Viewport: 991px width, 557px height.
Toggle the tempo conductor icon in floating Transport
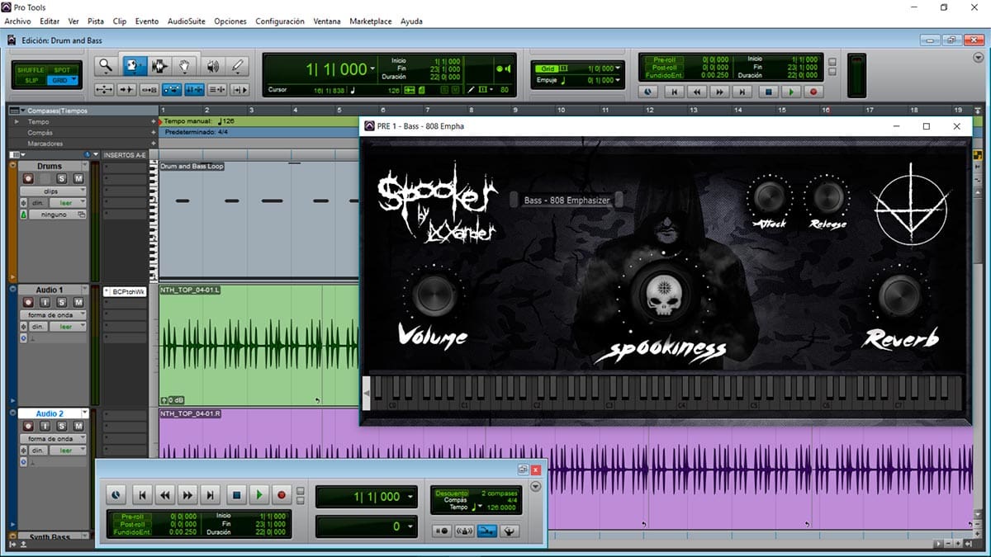coord(510,531)
